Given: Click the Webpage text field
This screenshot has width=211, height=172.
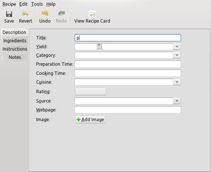Looking at the screenshot, I should click(128, 110).
